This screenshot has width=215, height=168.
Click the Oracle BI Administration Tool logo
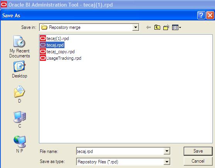click(x=4, y=4)
